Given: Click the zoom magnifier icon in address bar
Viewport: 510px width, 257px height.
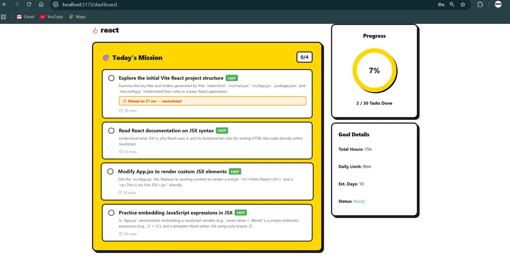Looking at the screenshot, I should pyautogui.click(x=452, y=4).
